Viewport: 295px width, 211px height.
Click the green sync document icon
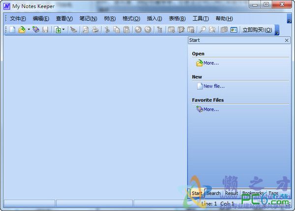[x=58, y=30]
